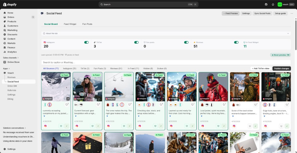Screen dimensions: 297x153
Task: Click widget display icon on 'Layered up' card
Action: pos(187,126)
